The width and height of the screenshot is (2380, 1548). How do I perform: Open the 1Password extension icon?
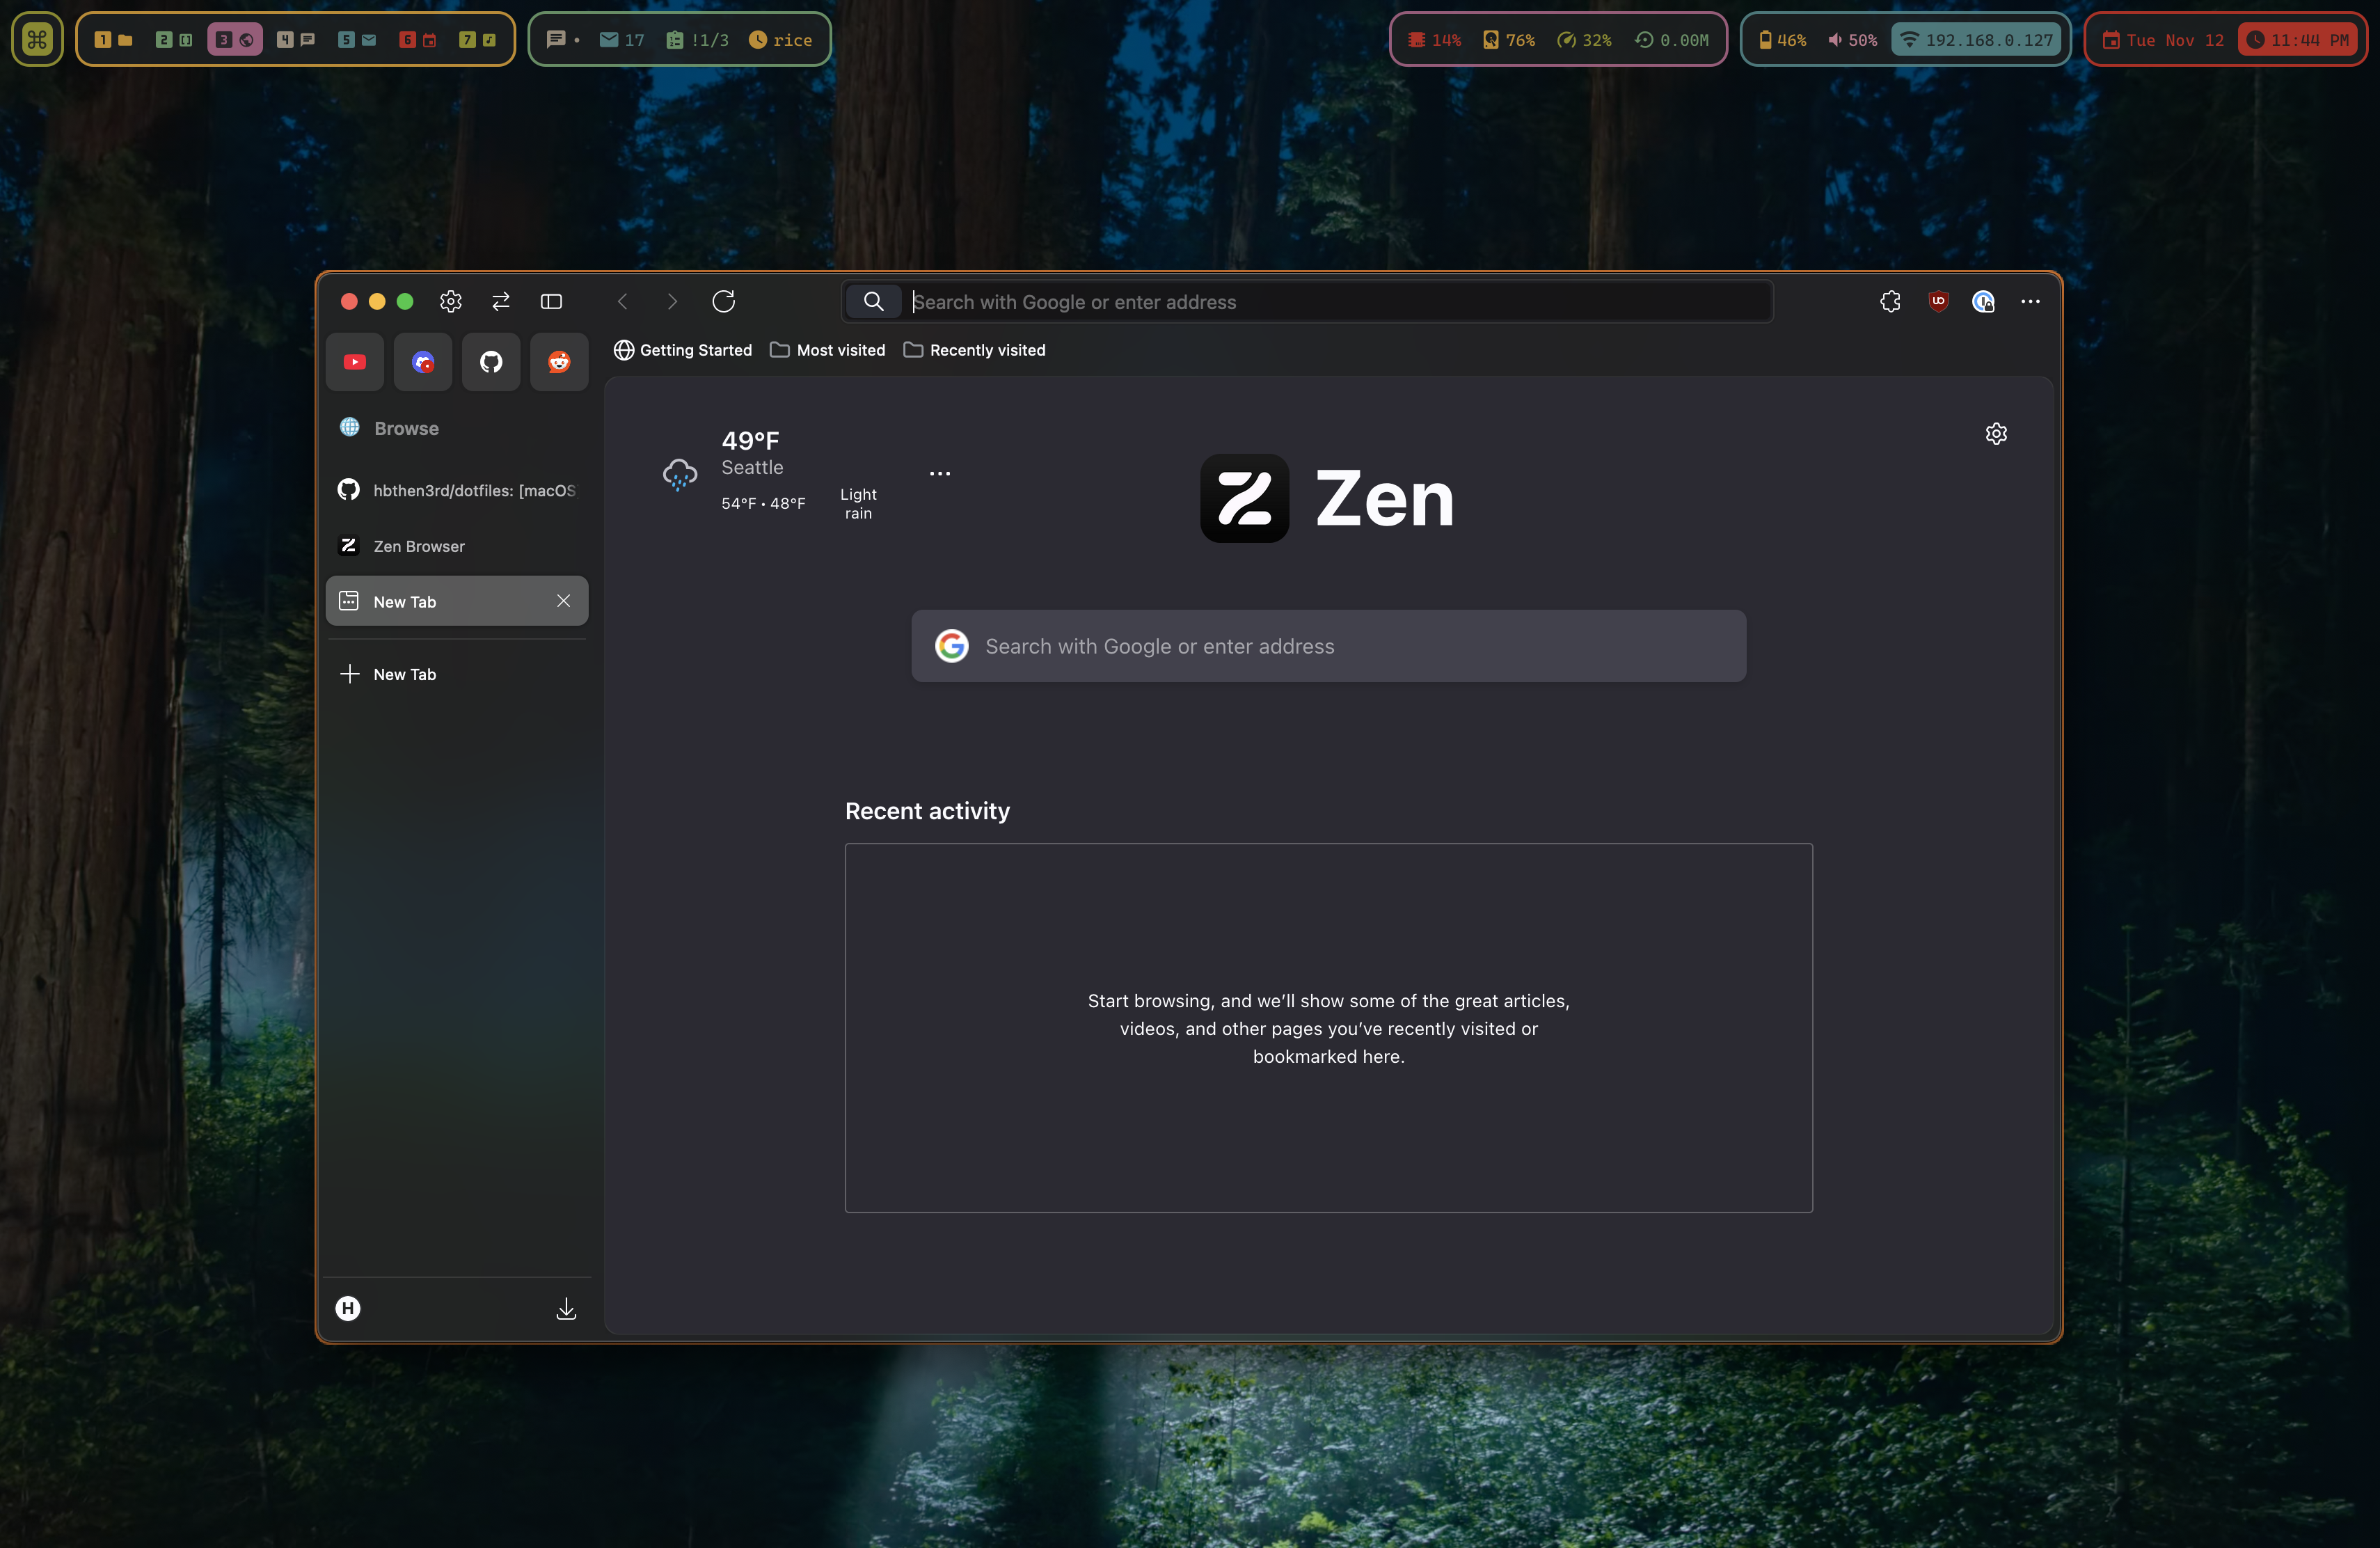pyautogui.click(x=1984, y=301)
